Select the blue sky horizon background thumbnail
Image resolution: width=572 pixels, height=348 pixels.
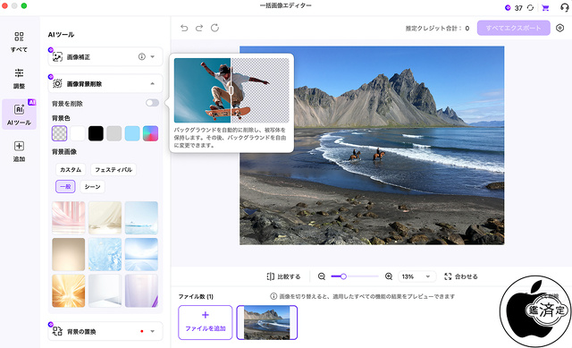(x=141, y=254)
